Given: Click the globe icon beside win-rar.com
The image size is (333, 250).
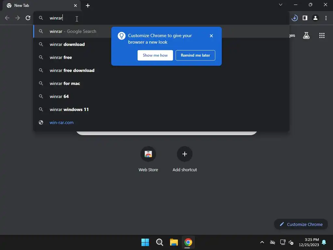Looking at the screenshot, I should pos(41,122).
